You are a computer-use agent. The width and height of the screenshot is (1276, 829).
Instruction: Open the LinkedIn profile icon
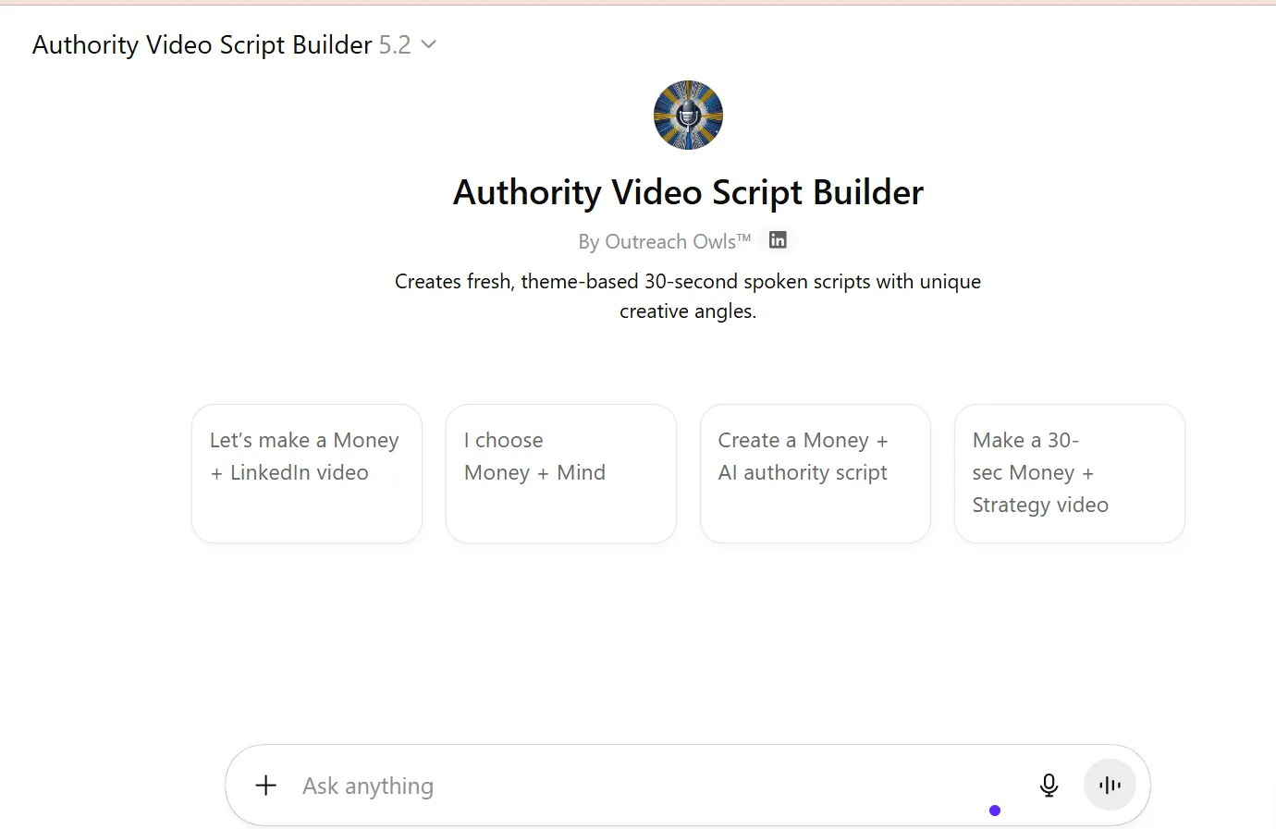(x=778, y=240)
